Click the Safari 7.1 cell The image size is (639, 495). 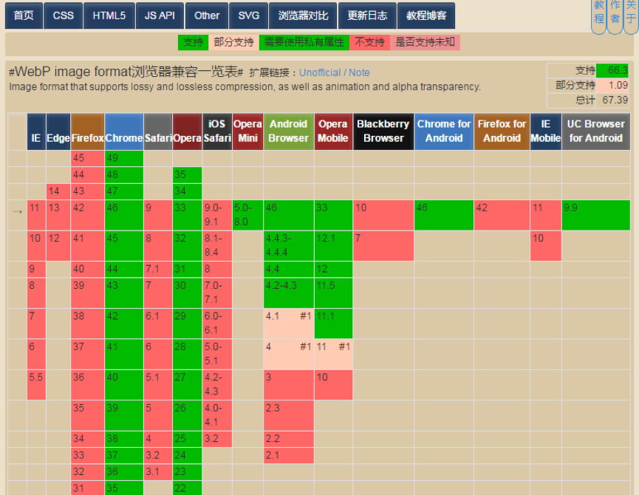click(x=157, y=269)
